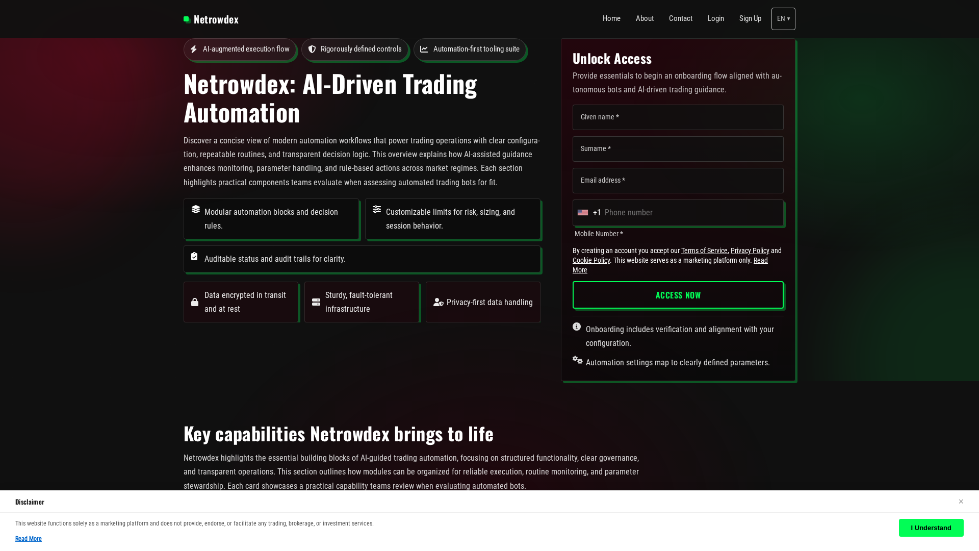Click the Sturdy, fault-tolerant infrastructure card
Image resolution: width=979 pixels, height=551 pixels.
362,302
